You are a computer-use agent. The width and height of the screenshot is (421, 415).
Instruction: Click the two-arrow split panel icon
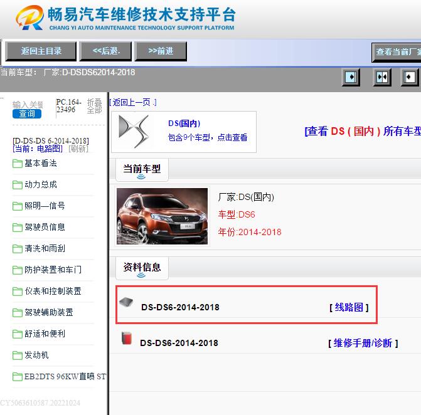(x=382, y=77)
